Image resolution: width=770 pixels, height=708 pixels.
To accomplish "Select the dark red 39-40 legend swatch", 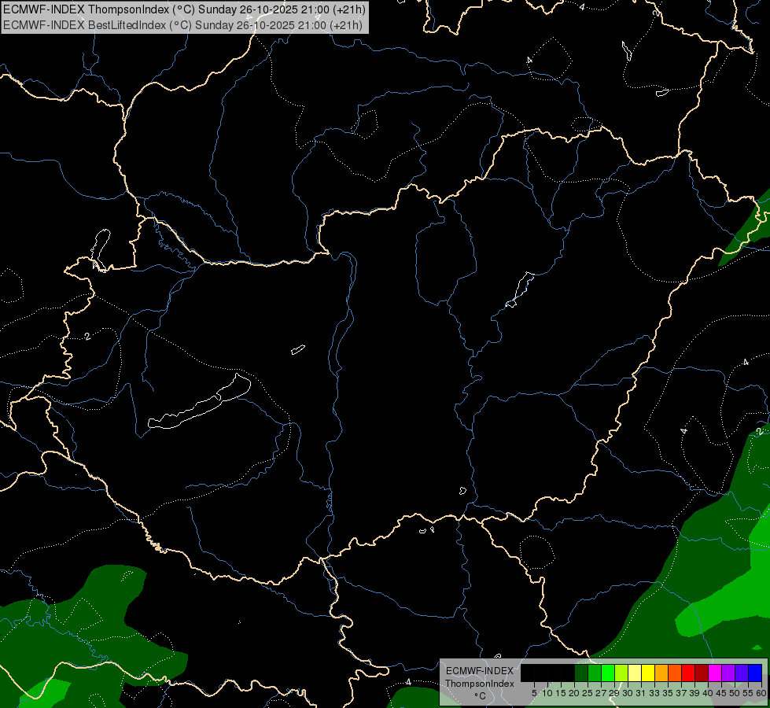I will pyautogui.click(x=702, y=673).
